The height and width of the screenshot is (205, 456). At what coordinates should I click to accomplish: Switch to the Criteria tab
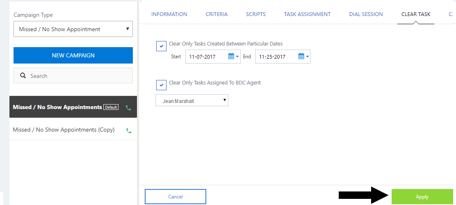[x=217, y=14]
